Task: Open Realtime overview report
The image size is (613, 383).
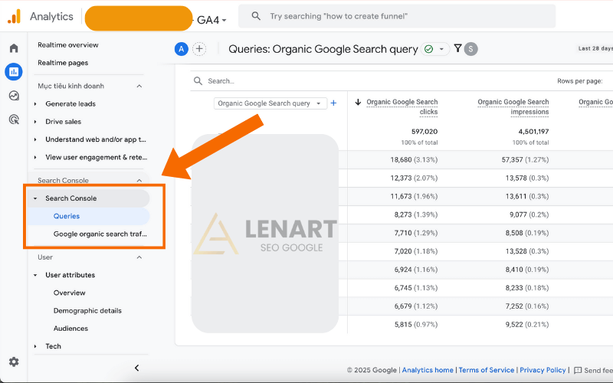Action: click(68, 45)
